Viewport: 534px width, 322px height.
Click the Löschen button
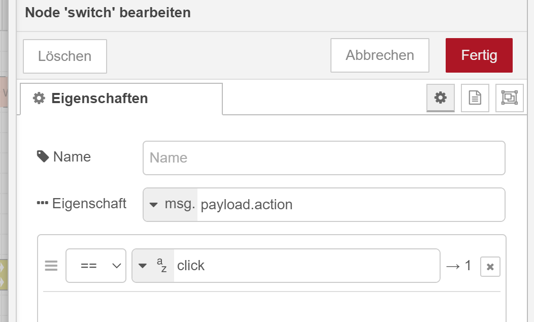point(64,56)
